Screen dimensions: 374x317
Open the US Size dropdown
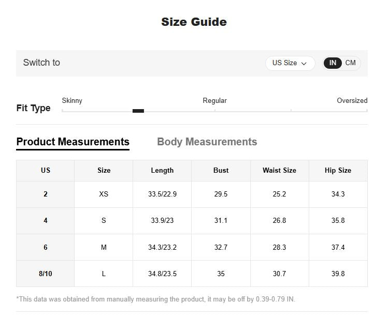point(289,63)
